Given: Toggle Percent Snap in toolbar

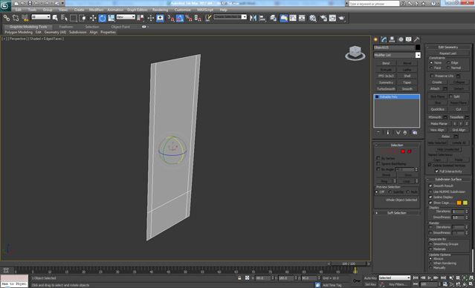Looking at the screenshot, I should 188,18.
